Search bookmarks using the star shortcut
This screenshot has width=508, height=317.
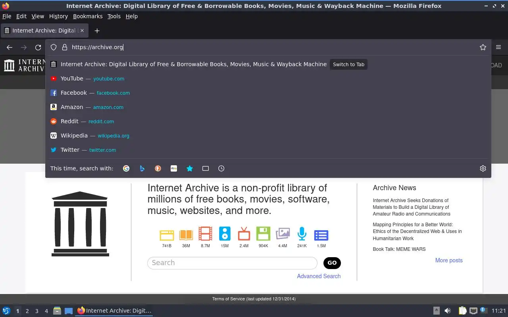click(190, 168)
